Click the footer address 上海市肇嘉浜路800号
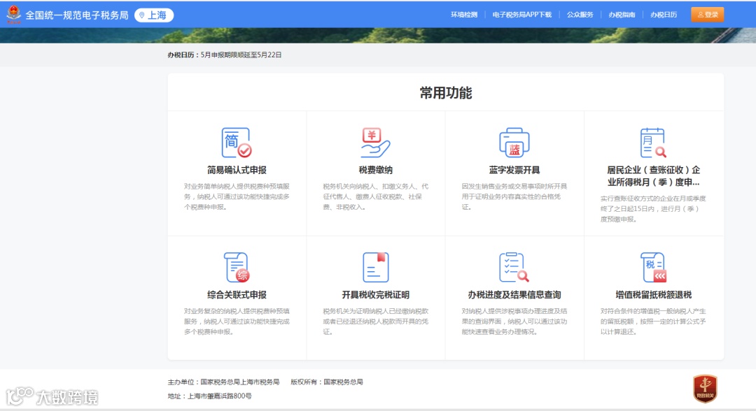The height and width of the screenshot is (411, 756). 210,396
